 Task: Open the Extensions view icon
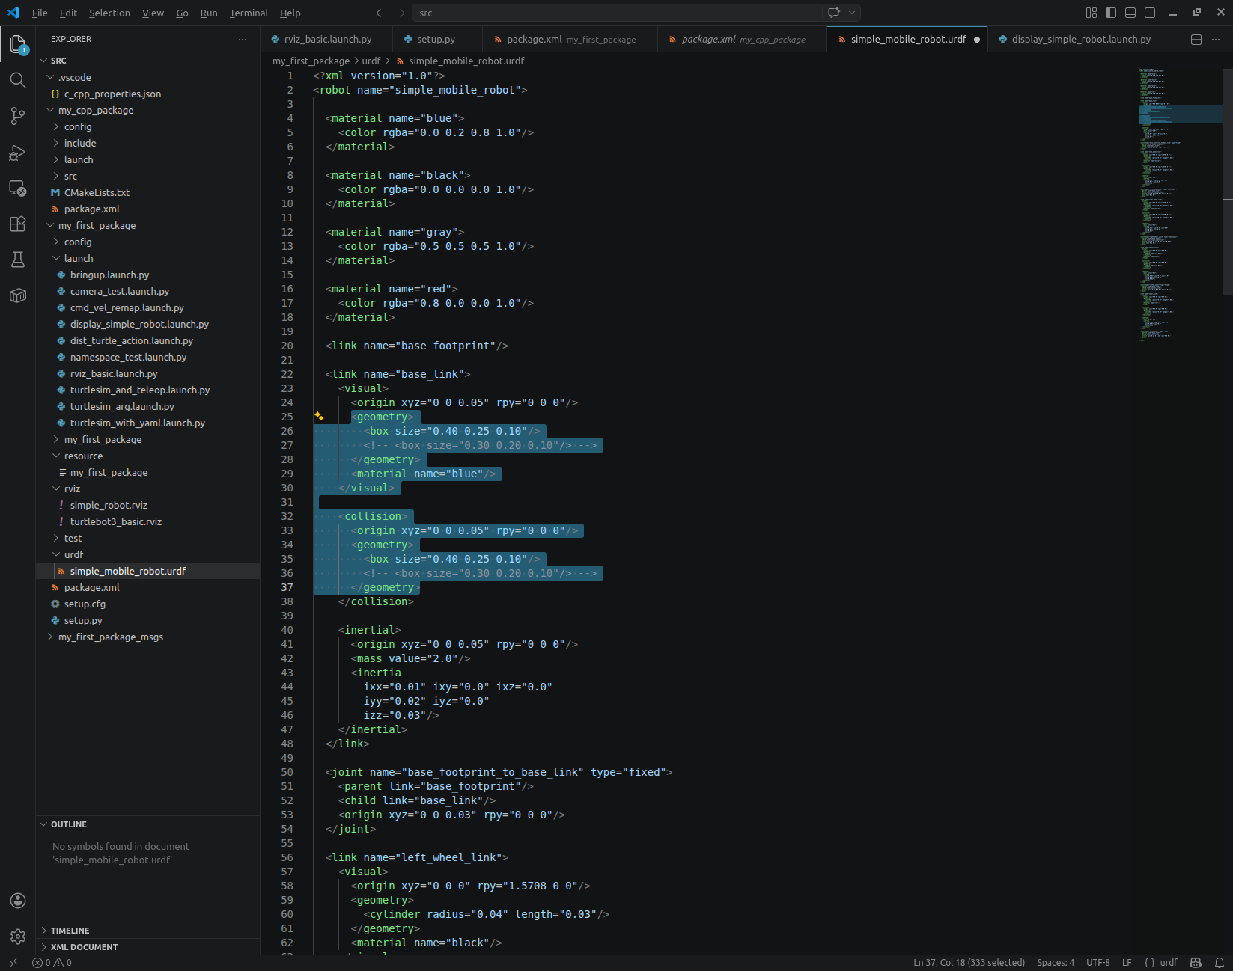(18, 224)
